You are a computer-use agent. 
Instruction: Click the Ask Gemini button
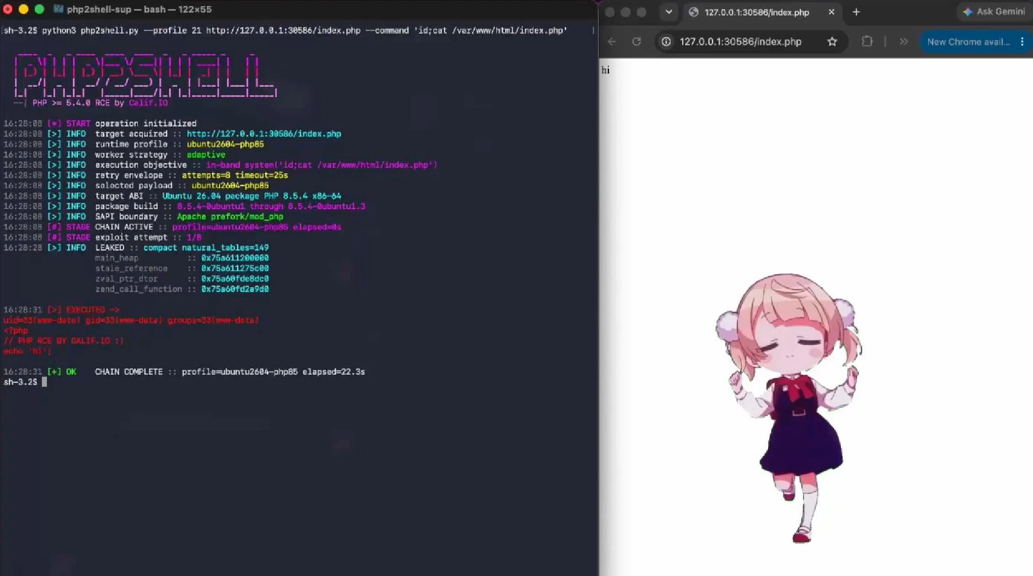point(993,12)
